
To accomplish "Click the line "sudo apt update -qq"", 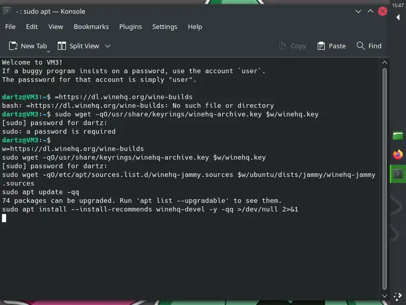I will tap(41, 192).
